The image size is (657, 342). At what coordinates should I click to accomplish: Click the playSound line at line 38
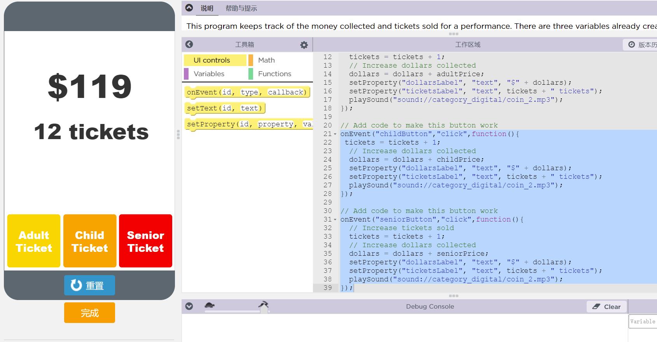coord(456,279)
